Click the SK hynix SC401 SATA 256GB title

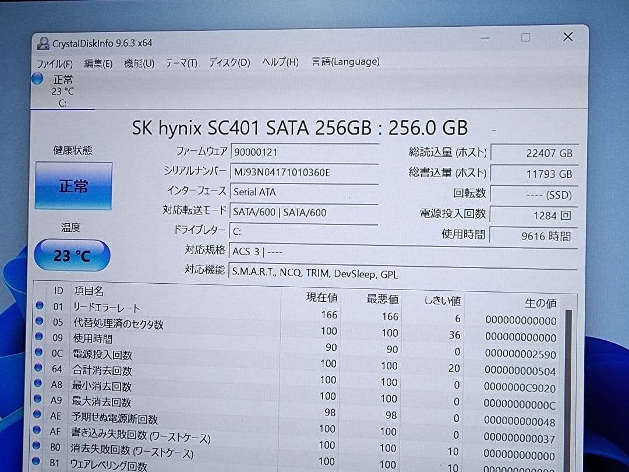pyautogui.click(x=300, y=128)
